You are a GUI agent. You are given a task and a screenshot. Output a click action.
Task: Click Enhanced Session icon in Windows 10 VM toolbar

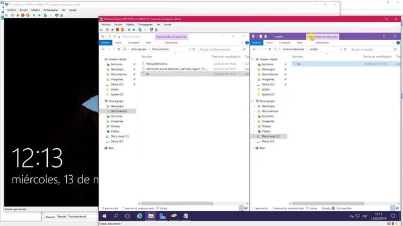pos(57,15)
